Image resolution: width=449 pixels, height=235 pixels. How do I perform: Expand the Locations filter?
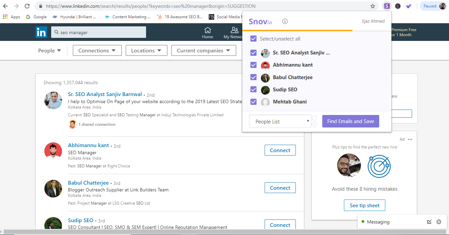pyautogui.click(x=146, y=50)
